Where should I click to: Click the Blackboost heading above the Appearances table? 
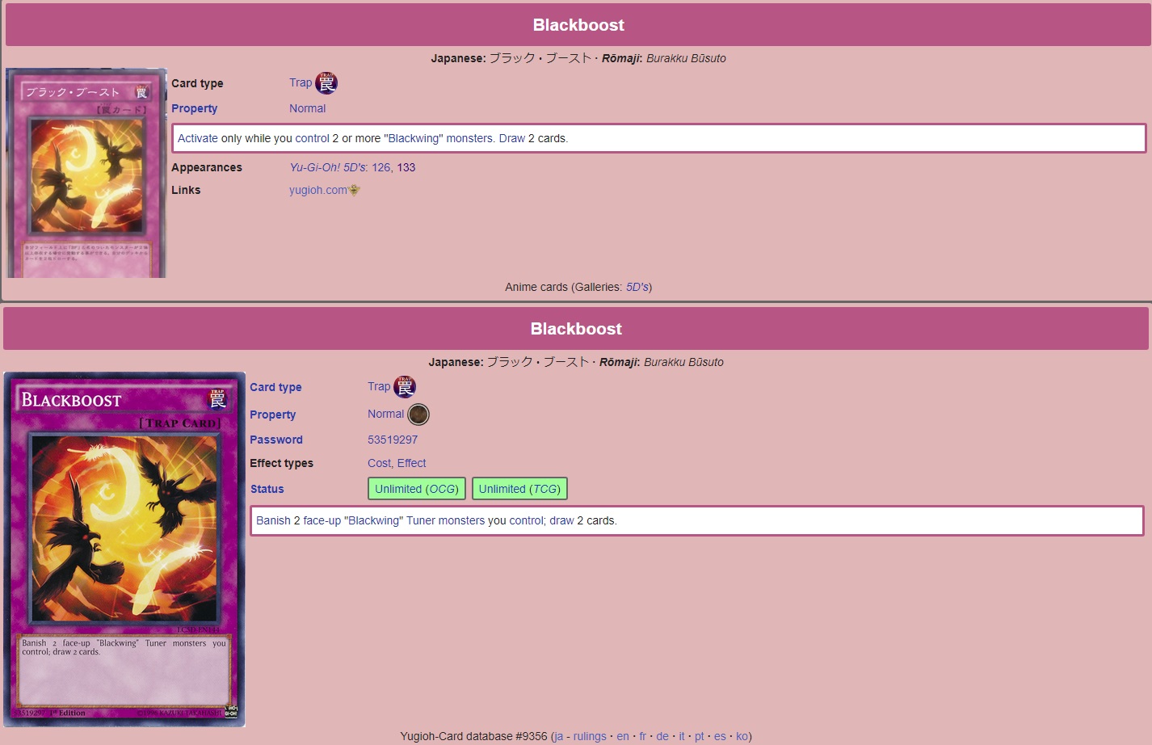pyautogui.click(x=578, y=25)
